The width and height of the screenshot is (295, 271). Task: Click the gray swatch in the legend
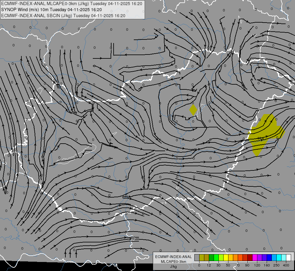pos(197,257)
